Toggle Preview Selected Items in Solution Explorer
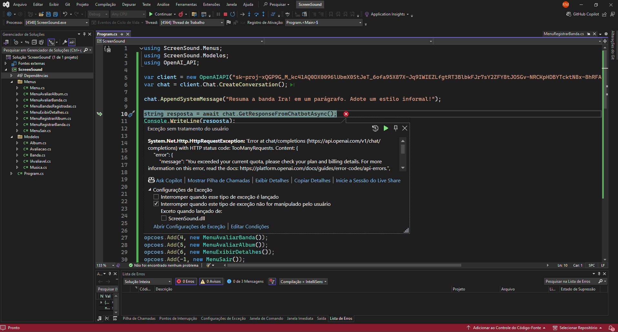 click(72, 42)
